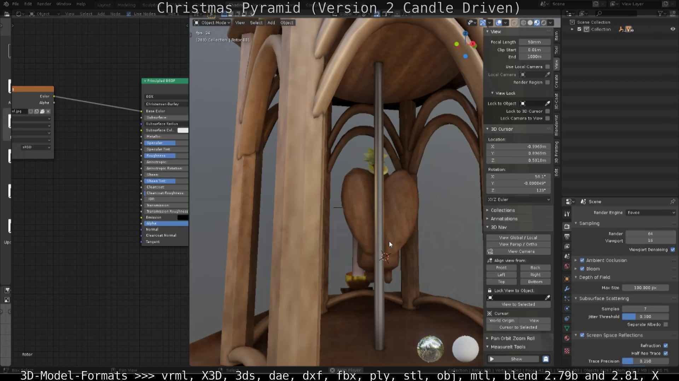Expand Collection in the outliner tree
The height and width of the screenshot is (381, 679).
click(572, 29)
